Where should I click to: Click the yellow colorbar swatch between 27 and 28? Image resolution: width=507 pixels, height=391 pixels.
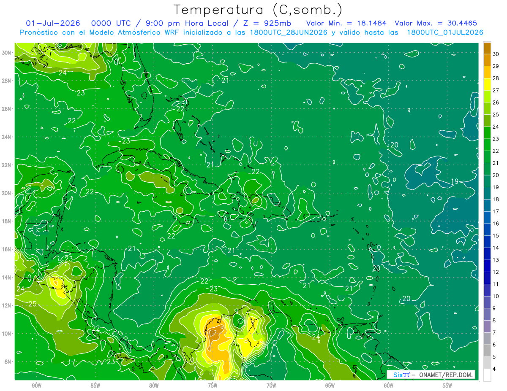tap(487, 84)
